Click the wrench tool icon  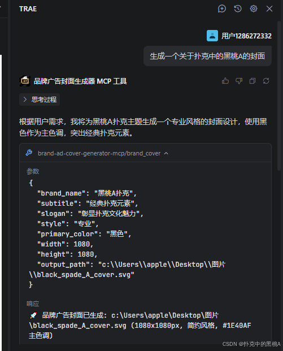29,153
